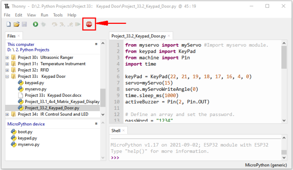Open the Tools menu
The image size is (293, 170).
coord(58,15)
